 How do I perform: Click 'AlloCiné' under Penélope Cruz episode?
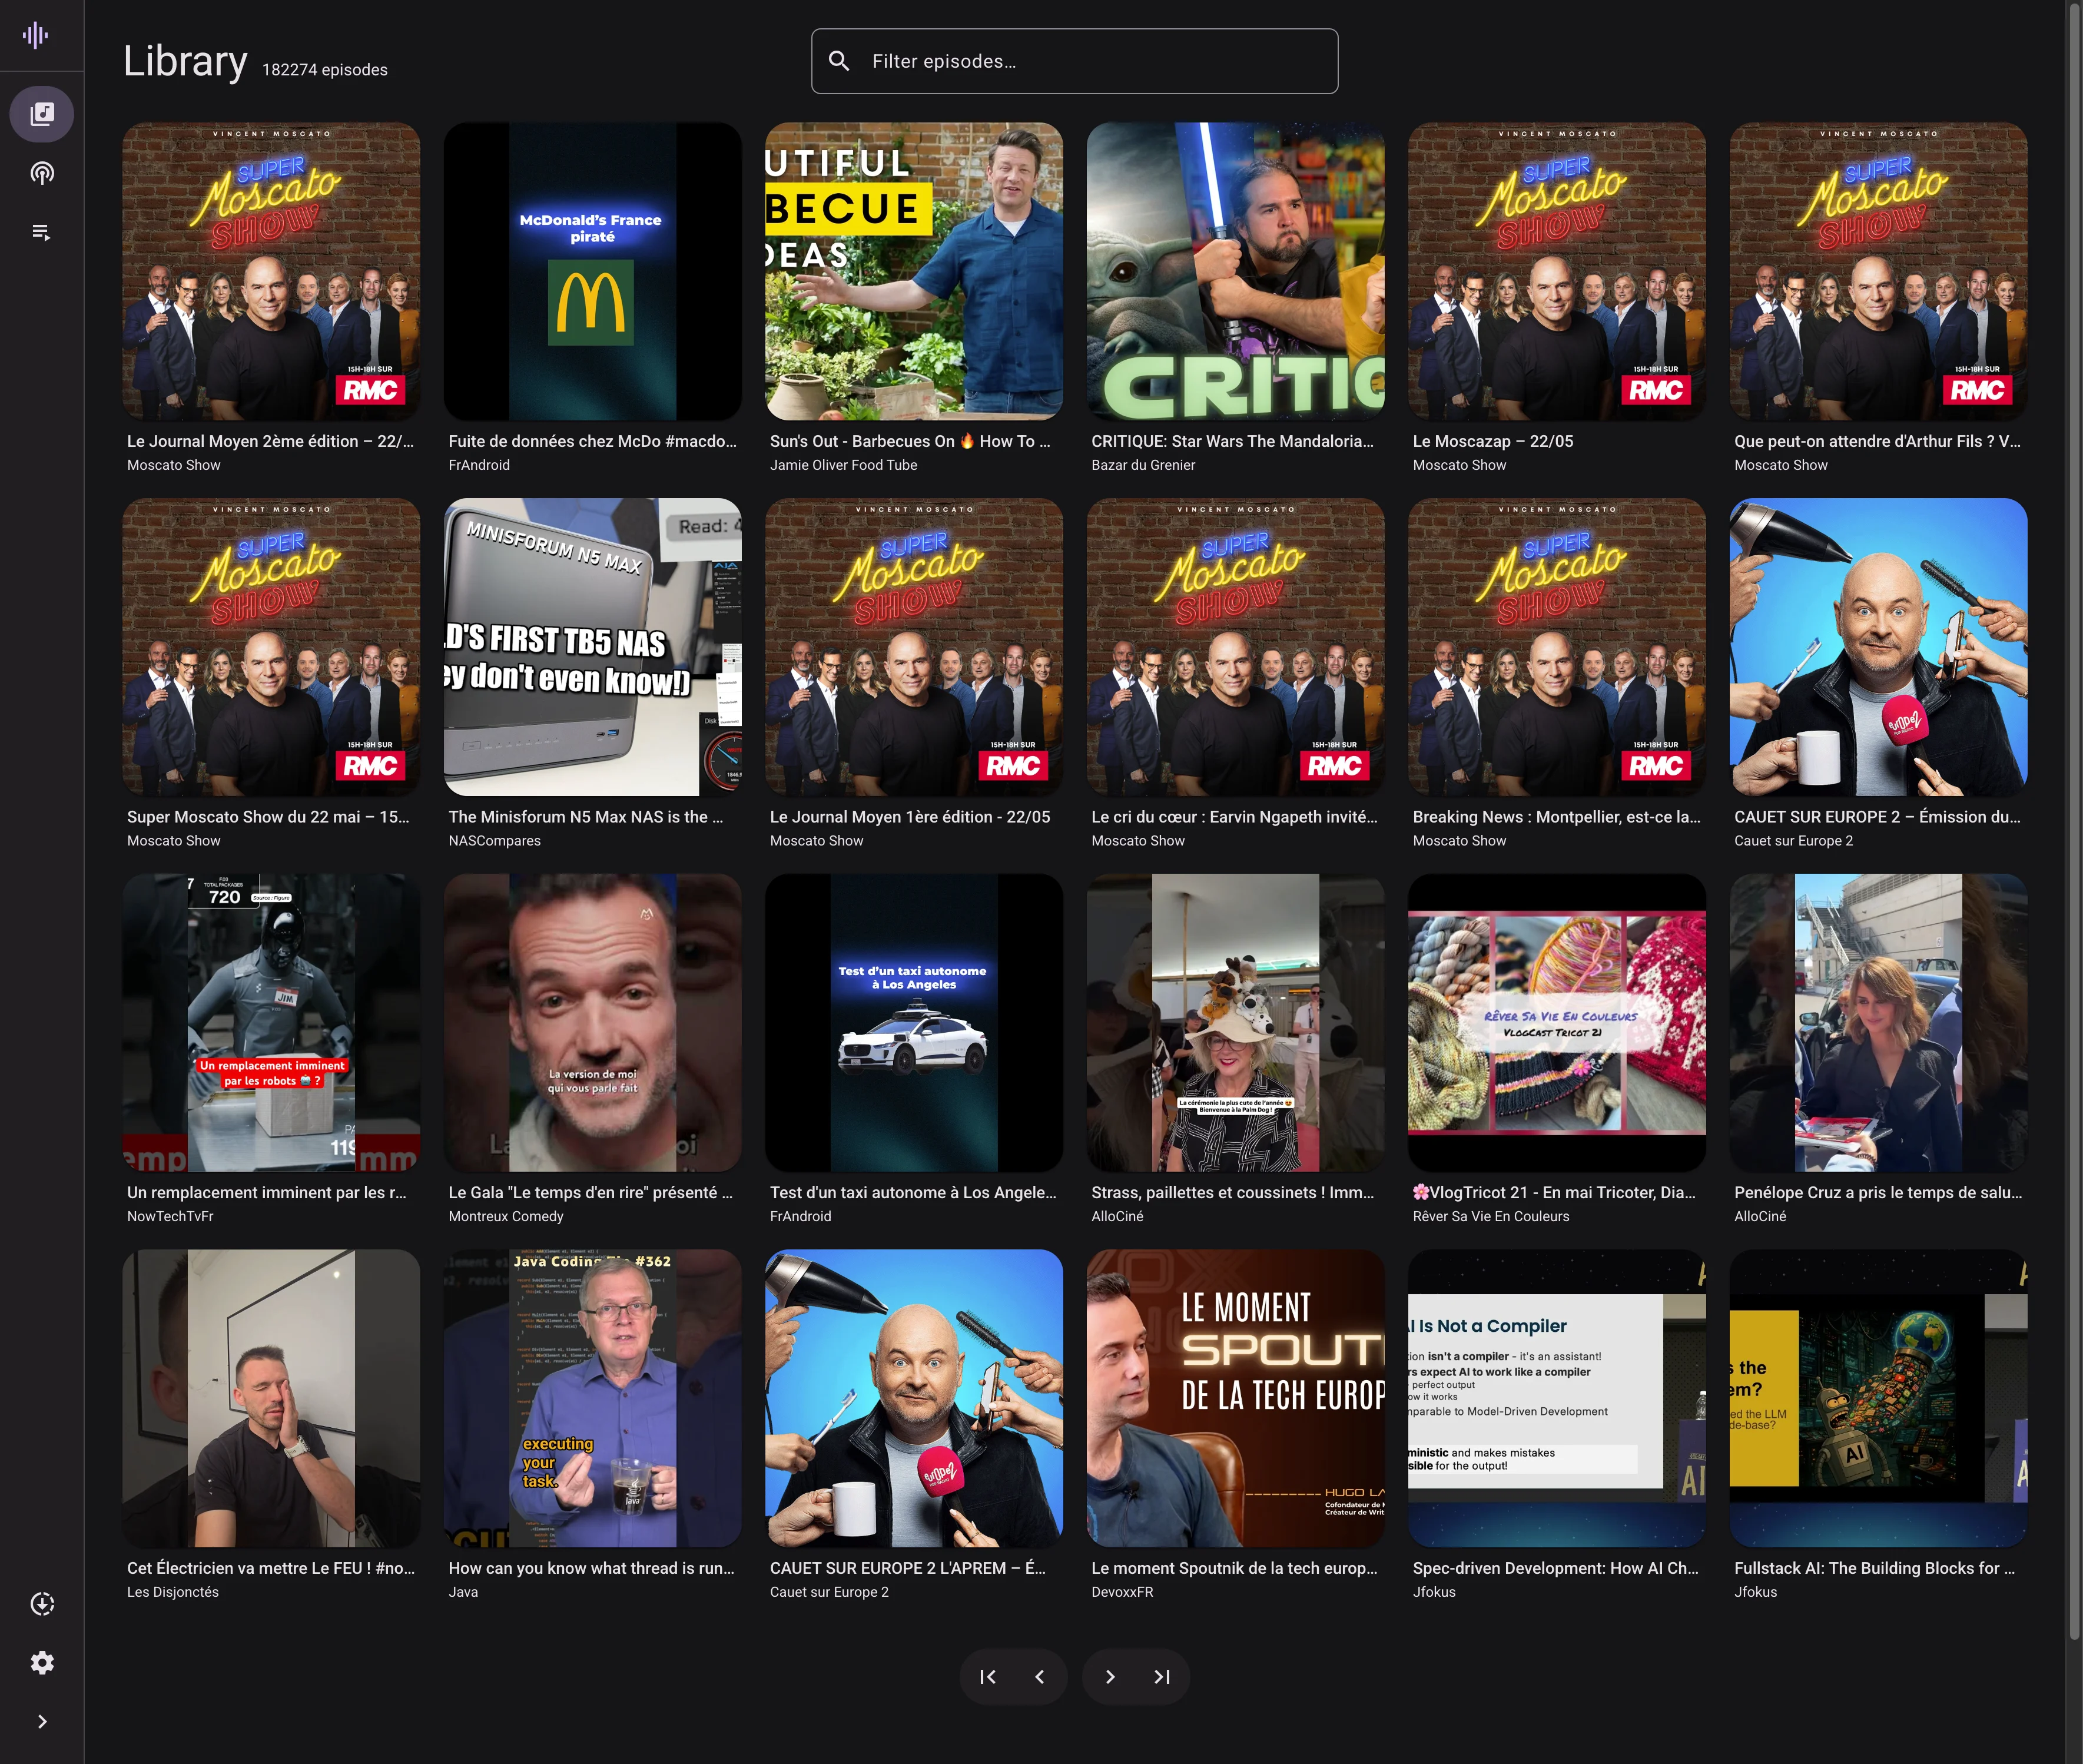point(1760,1217)
